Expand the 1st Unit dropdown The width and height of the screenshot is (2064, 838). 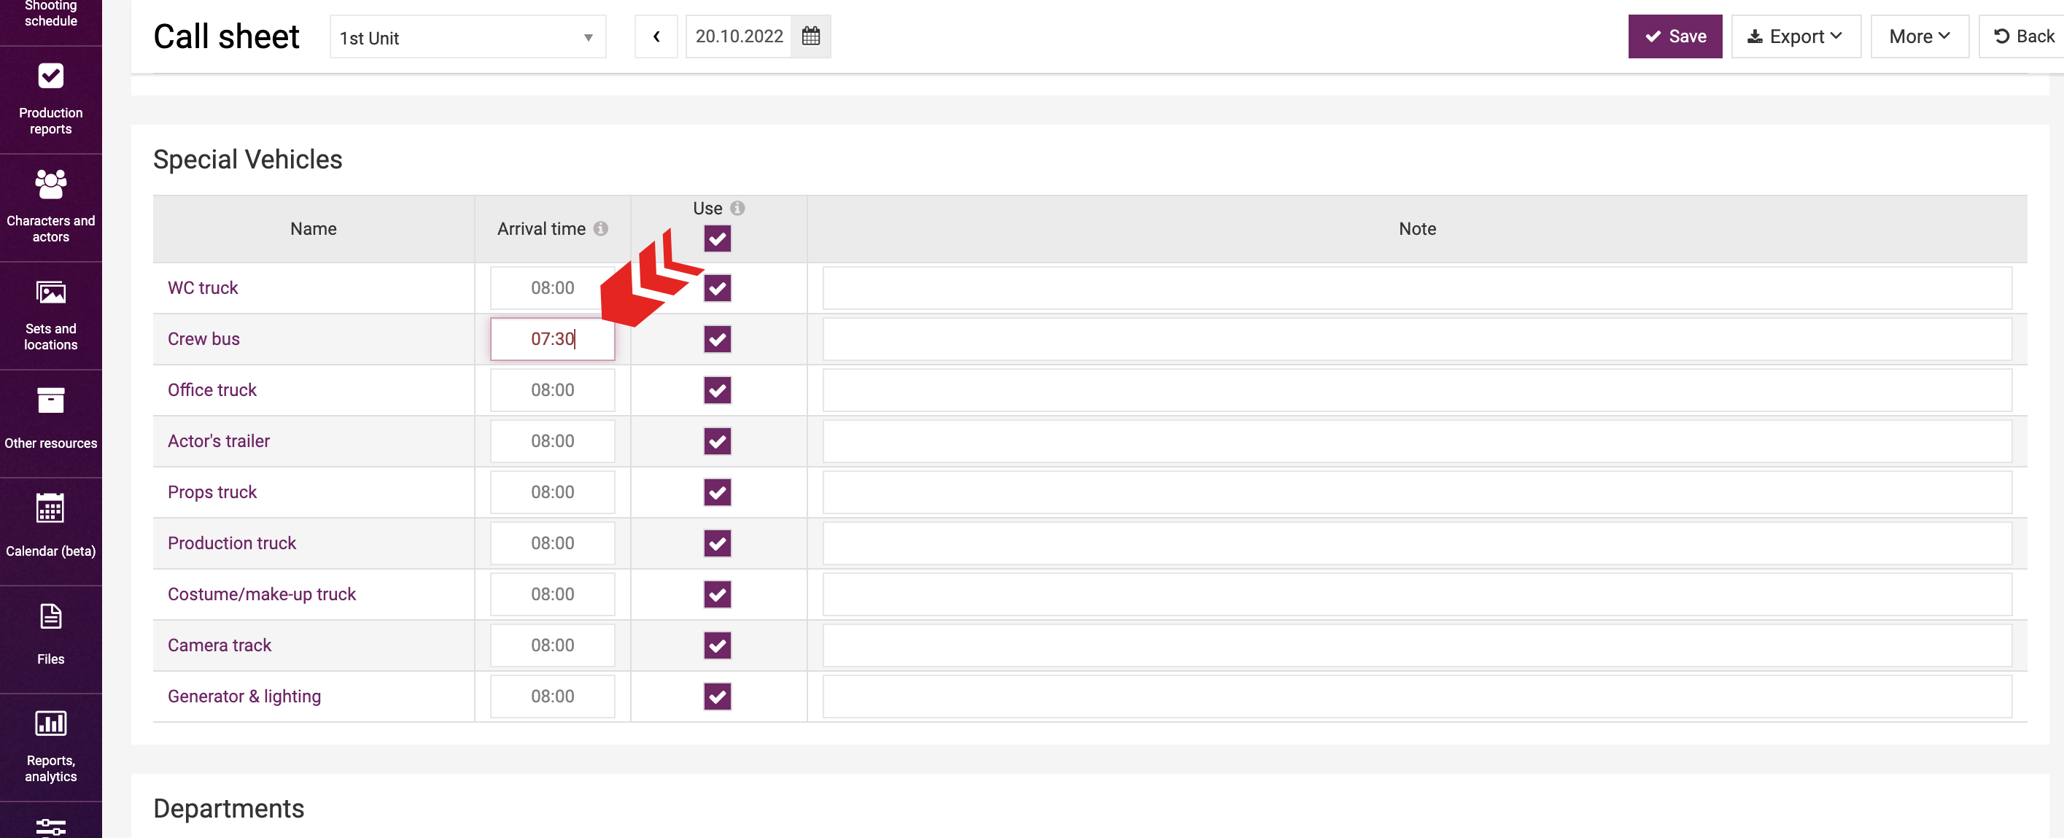467,37
